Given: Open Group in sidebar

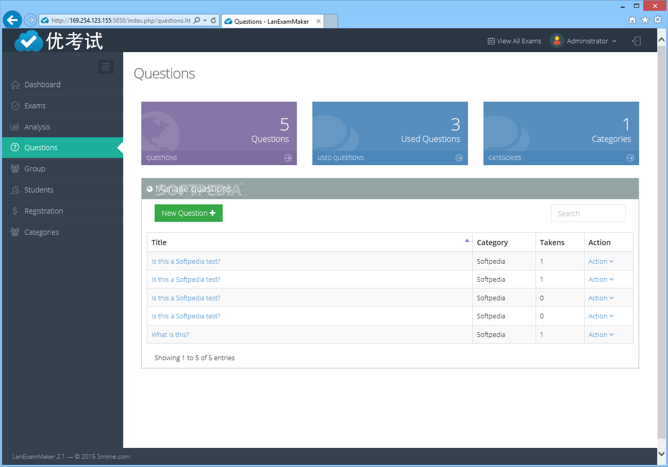Looking at the screenshot, I should [62, 169].
